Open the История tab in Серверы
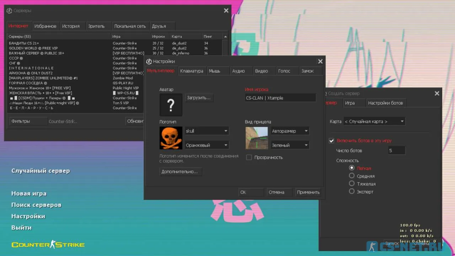 [73, 26]
